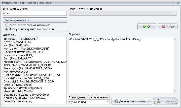Click Добави към формулата button
Screen dimensions: 181x108
point(132,101)
